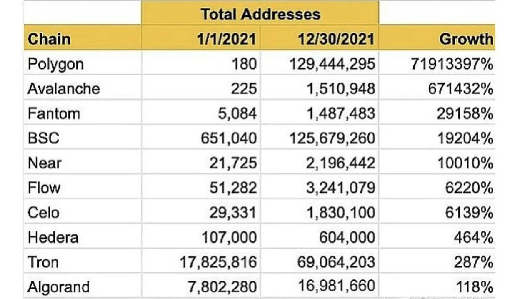Click the Algorand chain cell
The image size is (515, 299).
(58, 287)
